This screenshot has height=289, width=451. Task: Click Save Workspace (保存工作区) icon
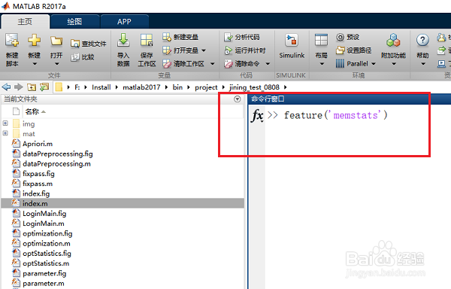(147, 41)
